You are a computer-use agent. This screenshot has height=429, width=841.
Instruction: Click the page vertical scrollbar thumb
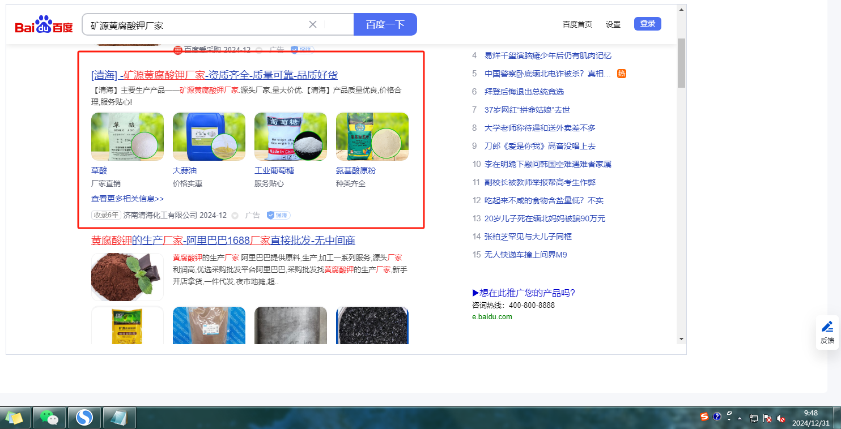tap(681, 62)
